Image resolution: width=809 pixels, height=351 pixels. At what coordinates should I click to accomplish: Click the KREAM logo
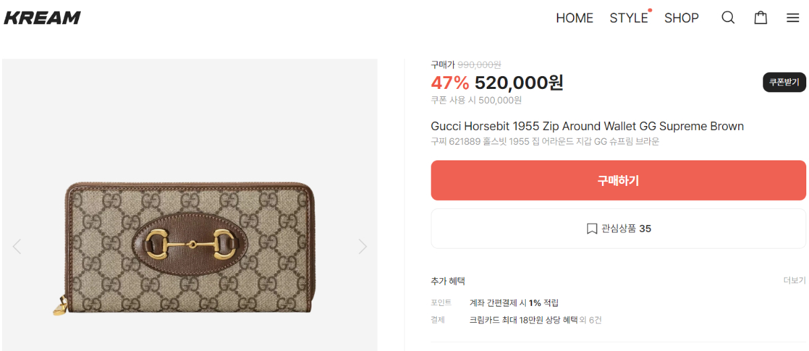tap(42, 18)
